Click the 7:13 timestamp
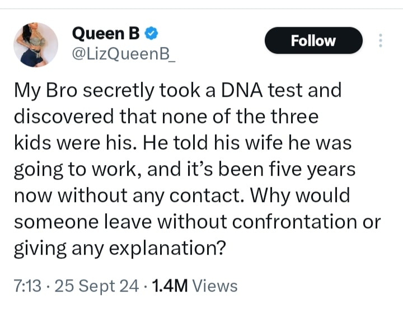This screenshot has width=403, height=309. coord(26,286)
